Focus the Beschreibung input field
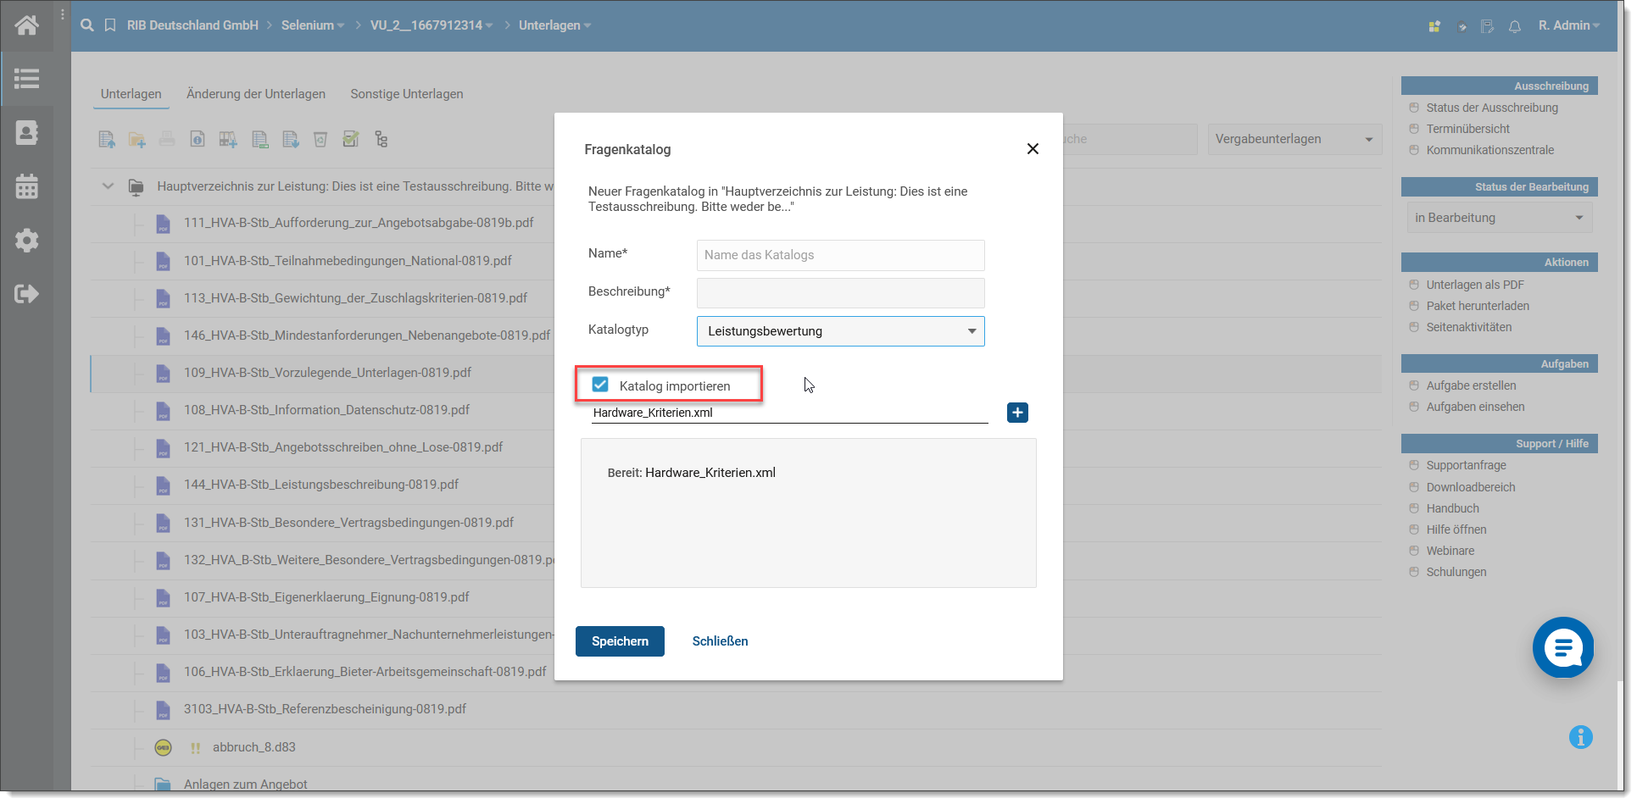This screenshot has width=1637, height=804. pos(840,293)
